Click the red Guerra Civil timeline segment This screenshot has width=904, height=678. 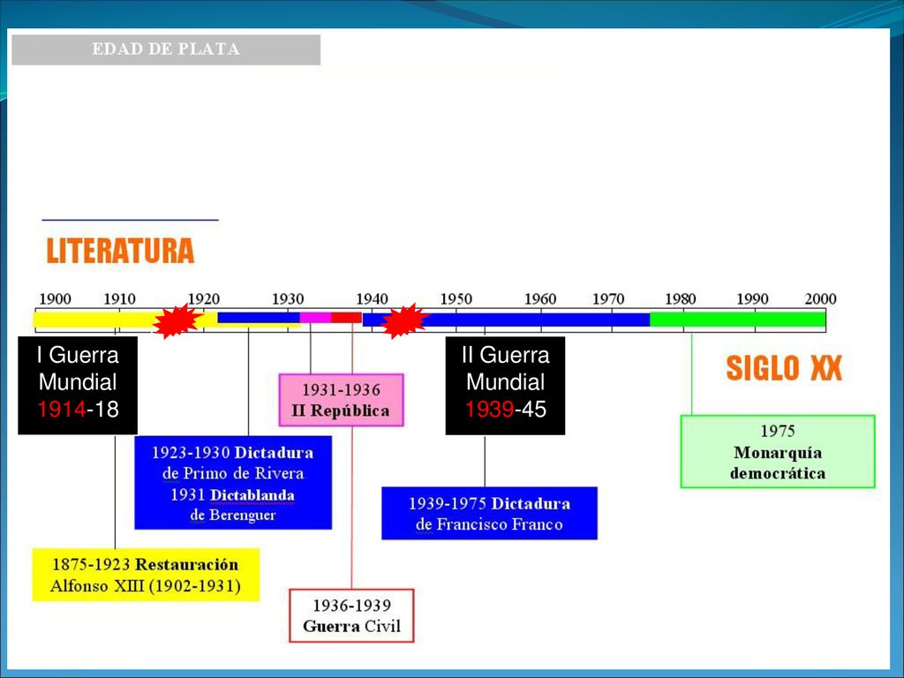(346, 317)
